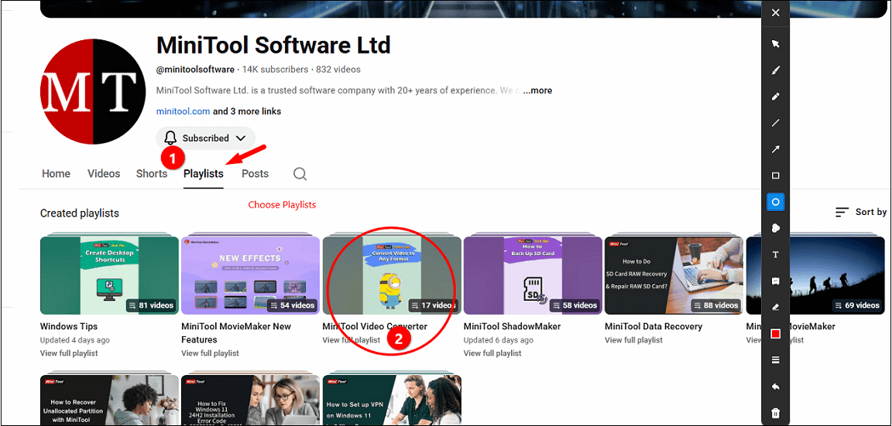Click the @minitoolsoftware handle text
The width and height of the screenshot is (892, 426).
[x=195, y=70]
